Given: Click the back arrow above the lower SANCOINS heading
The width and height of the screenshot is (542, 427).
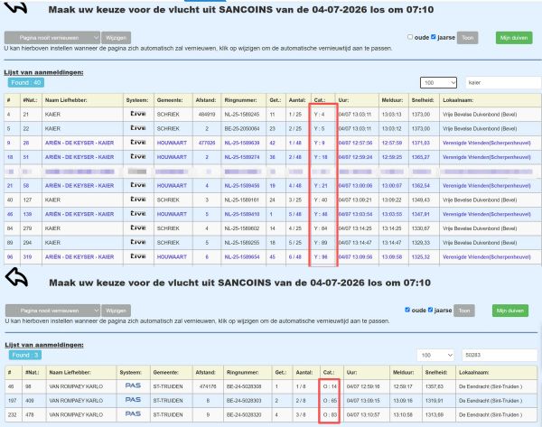Looking at the screenshot, I should (x=16, y=277).
